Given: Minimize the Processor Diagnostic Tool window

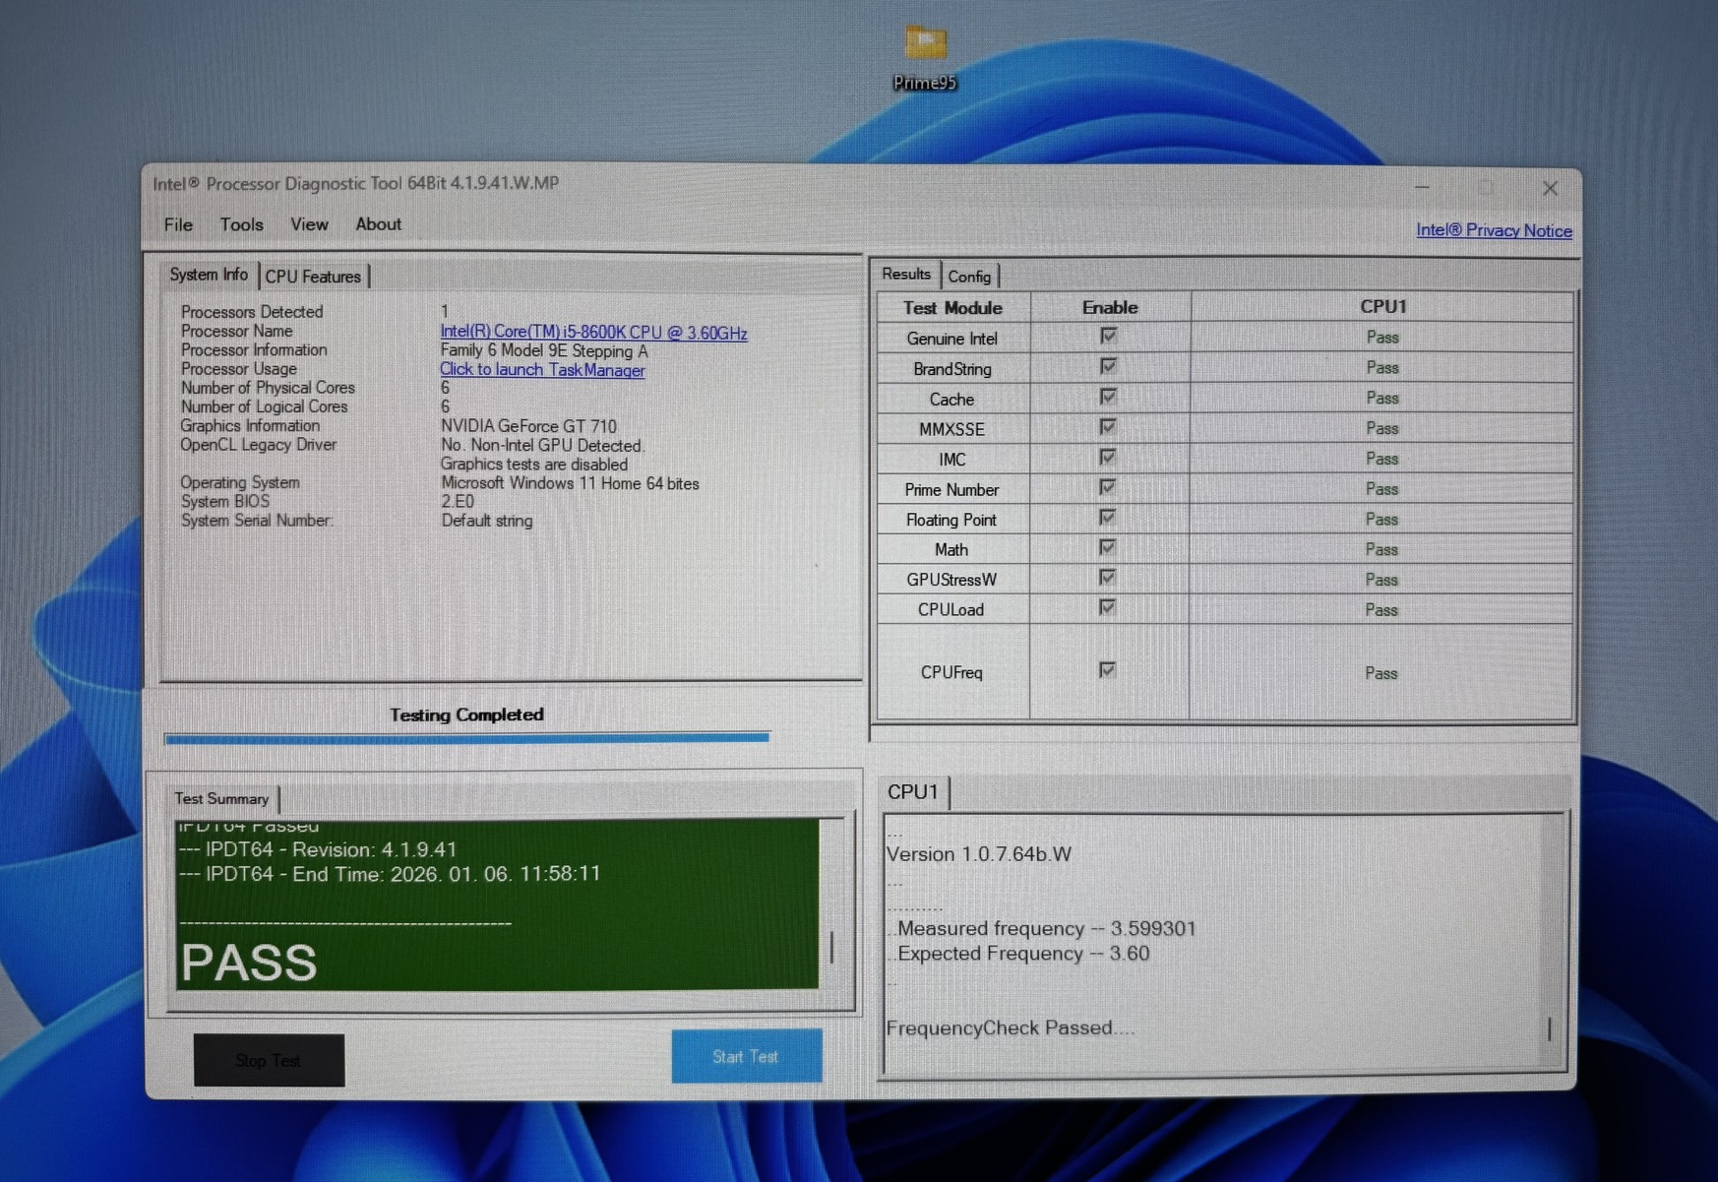Looking at the screenshot, I should (x=1422, y=186).
